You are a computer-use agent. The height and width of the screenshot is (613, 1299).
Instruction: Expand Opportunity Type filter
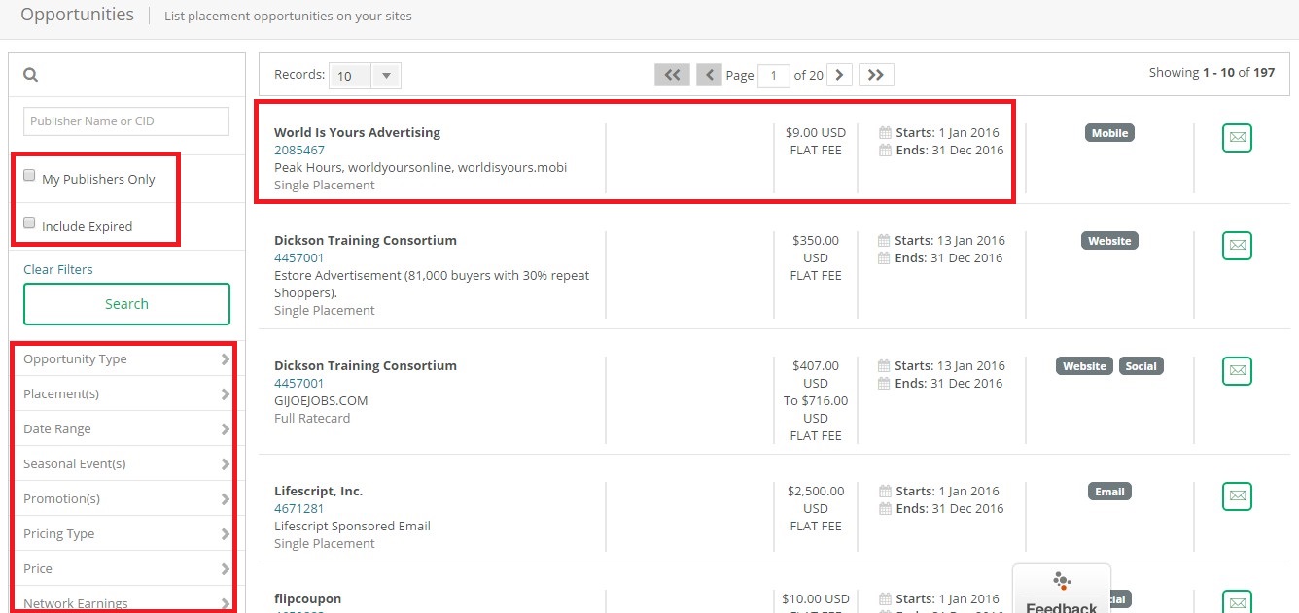click(126, 358)
